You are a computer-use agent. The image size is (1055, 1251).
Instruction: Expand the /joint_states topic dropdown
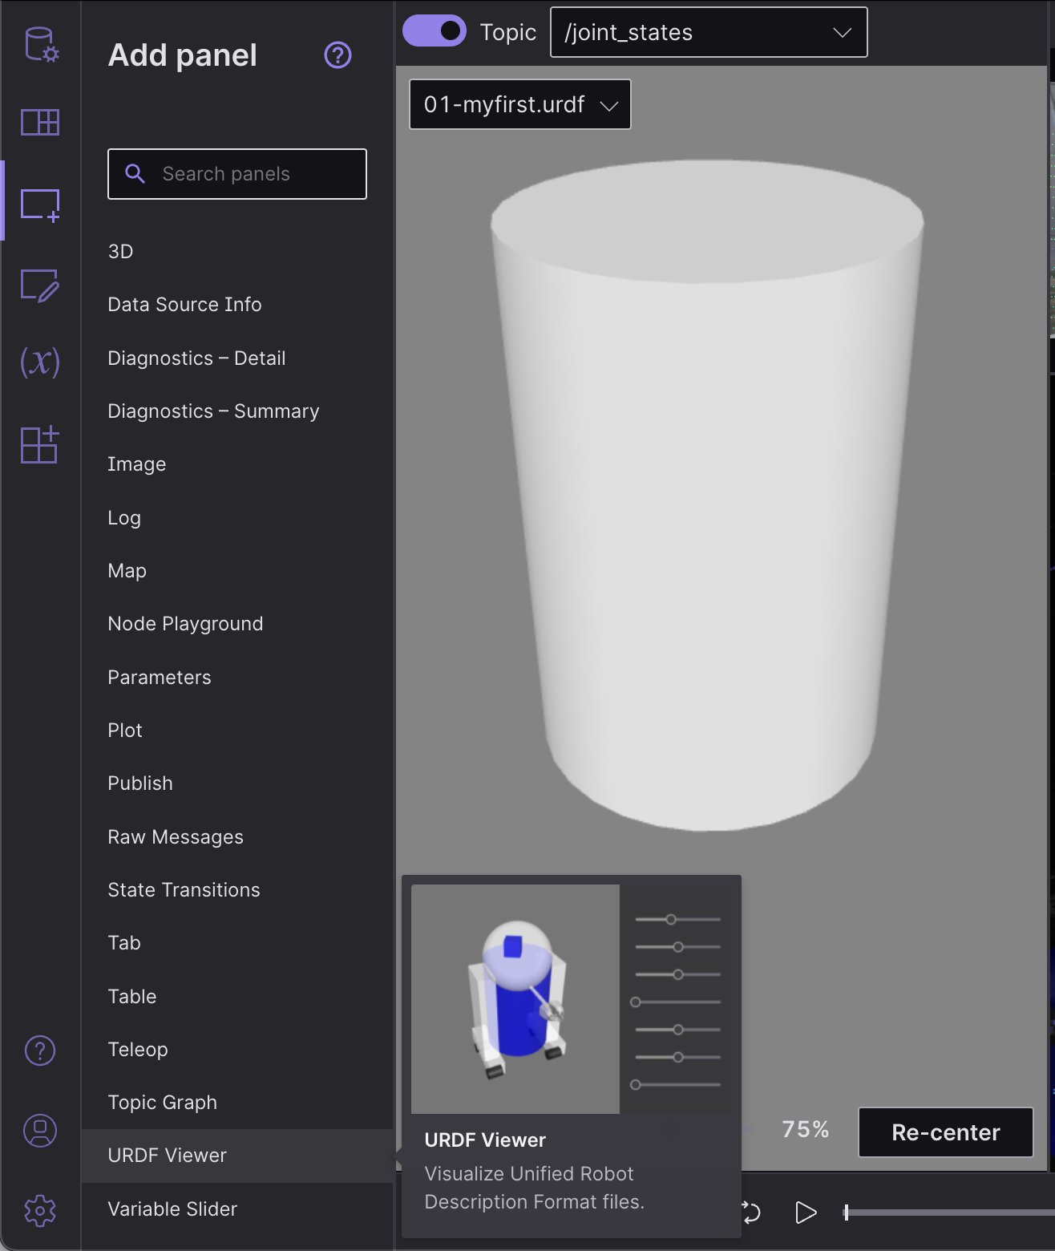pos(708,33)
